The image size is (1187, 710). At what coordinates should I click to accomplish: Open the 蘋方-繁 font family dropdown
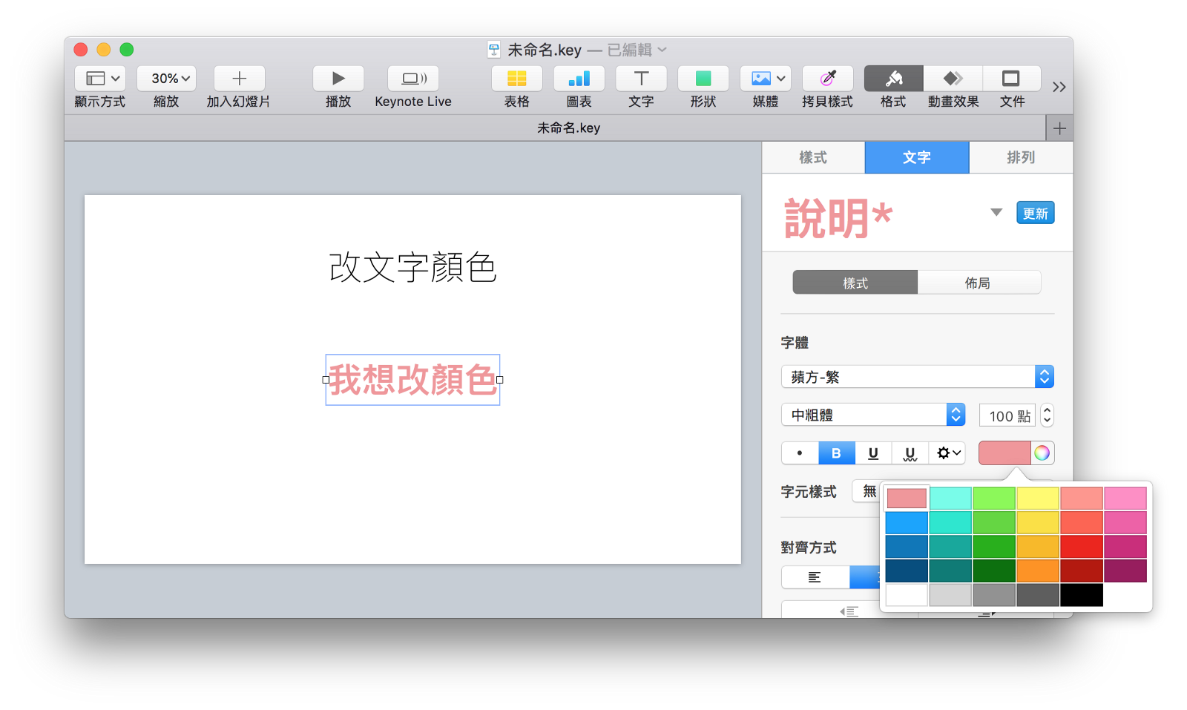pos(1045,376)
